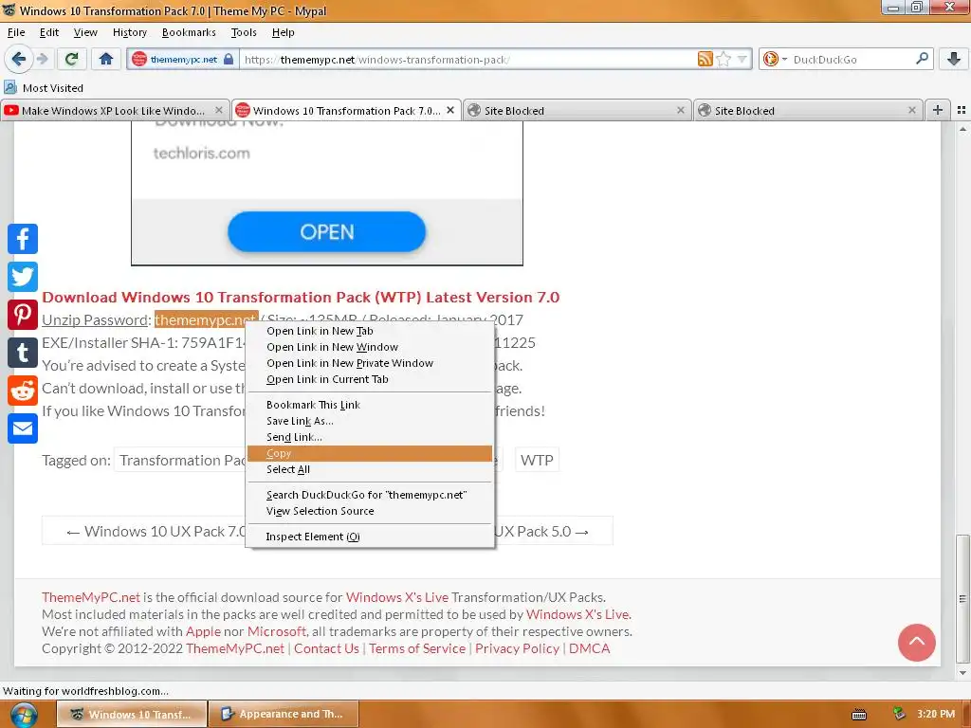Choose Search DuckDuckGo for "thememypc.net"
The image size is (971, 728).
(370, 495)
